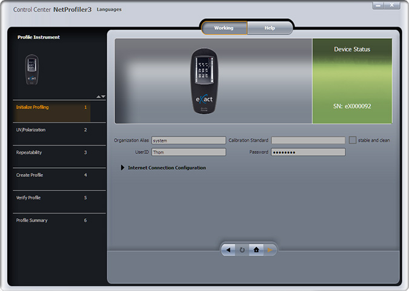Click the large eXact device image
This screenshot has height=291, width=409.
tap(204, 81)
